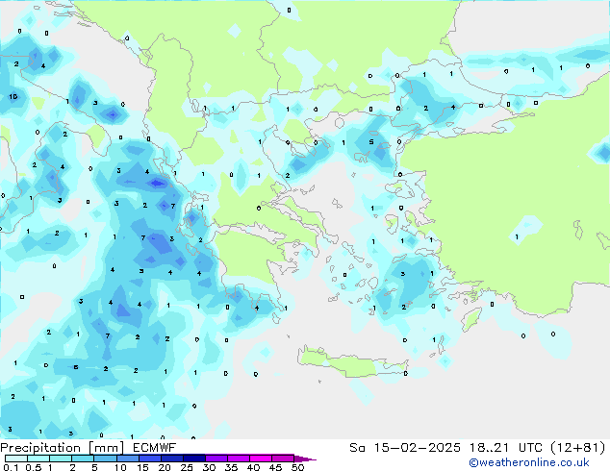The image size is (610, 471).
Task: Click the '15' legend scale label
Action: (x=142, y=467)
